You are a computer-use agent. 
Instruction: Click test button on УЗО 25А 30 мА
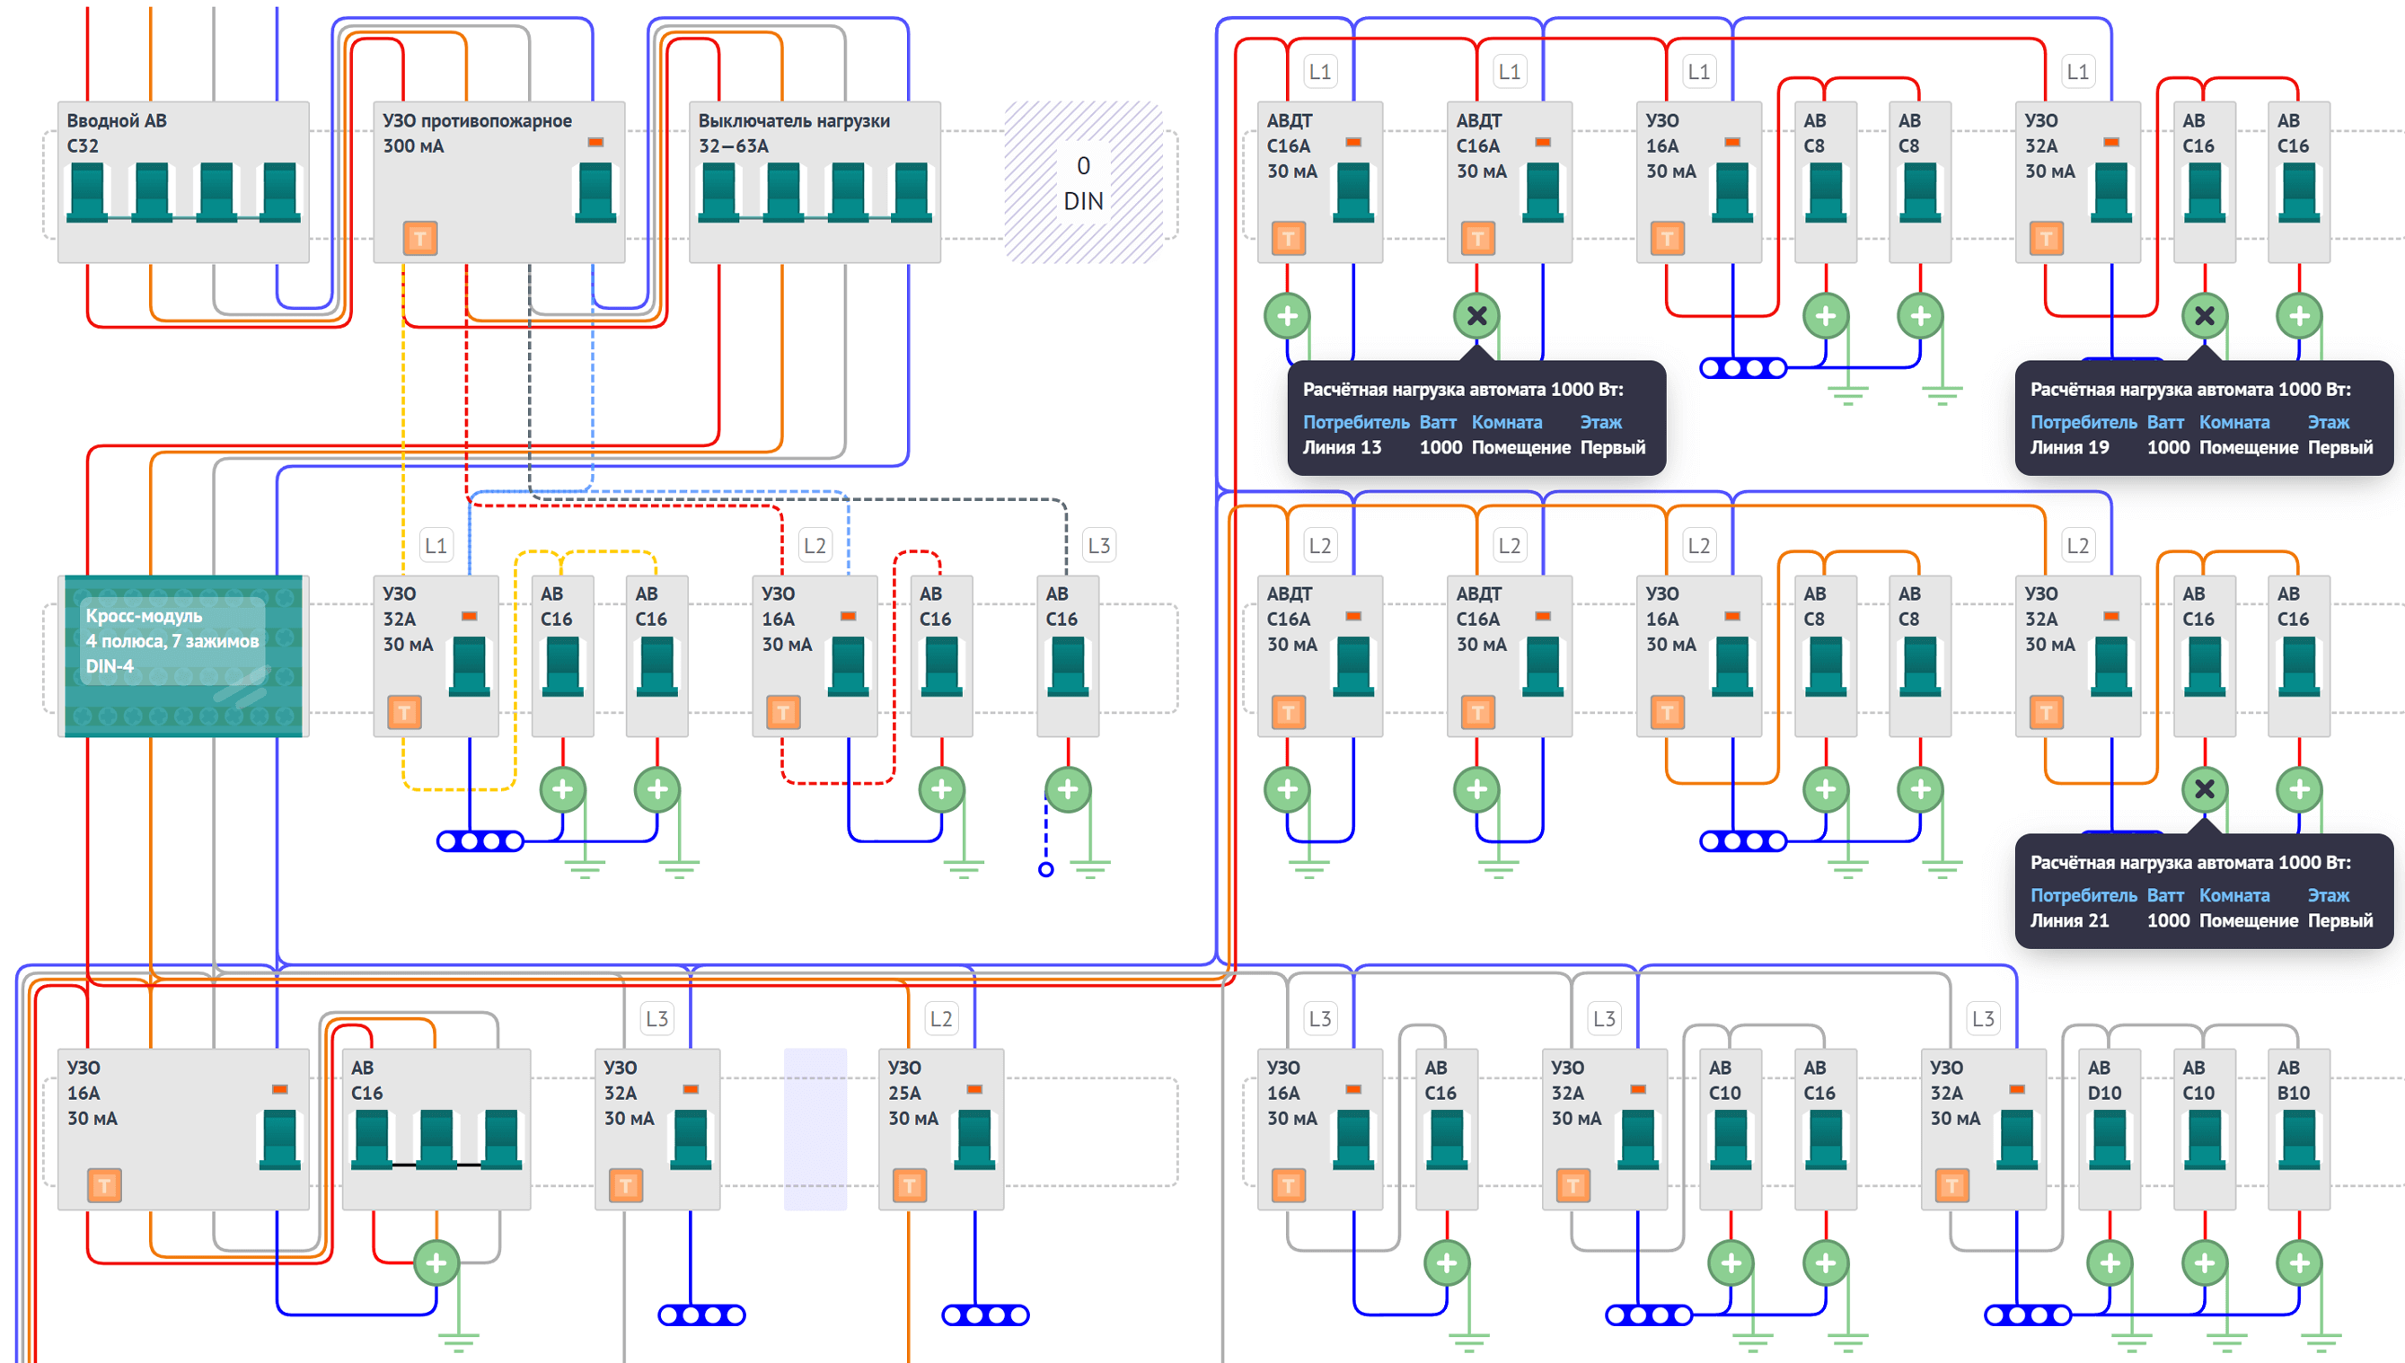(x=909, y=1185)
